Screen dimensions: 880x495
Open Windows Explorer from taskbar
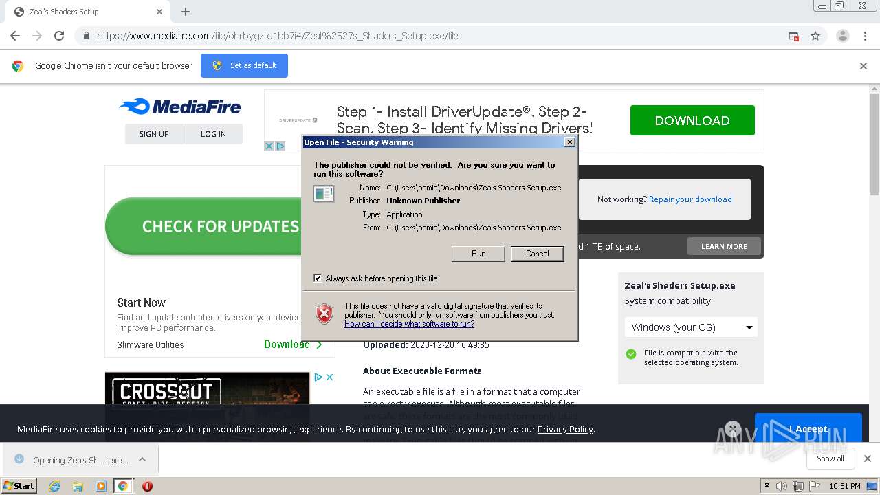[x=78, y=486]
